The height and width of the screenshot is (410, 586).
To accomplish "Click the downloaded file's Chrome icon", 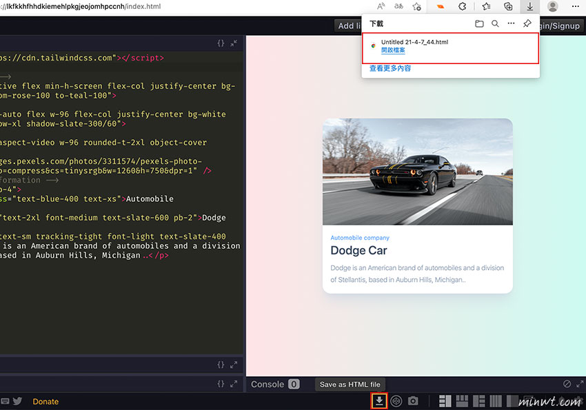I will coord(373,46).
